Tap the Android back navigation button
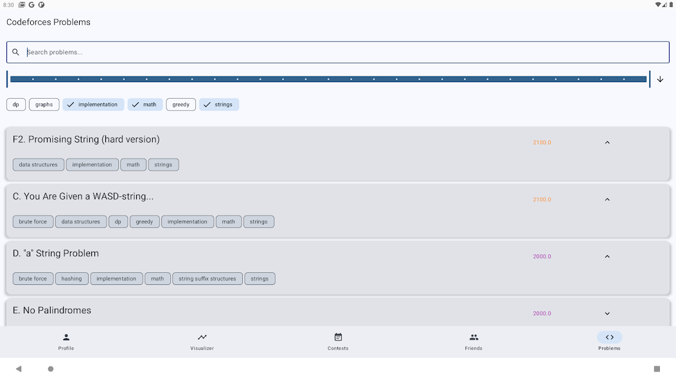Screen dimensions: 676x380 pyautogui.click(x=19, y=369)
